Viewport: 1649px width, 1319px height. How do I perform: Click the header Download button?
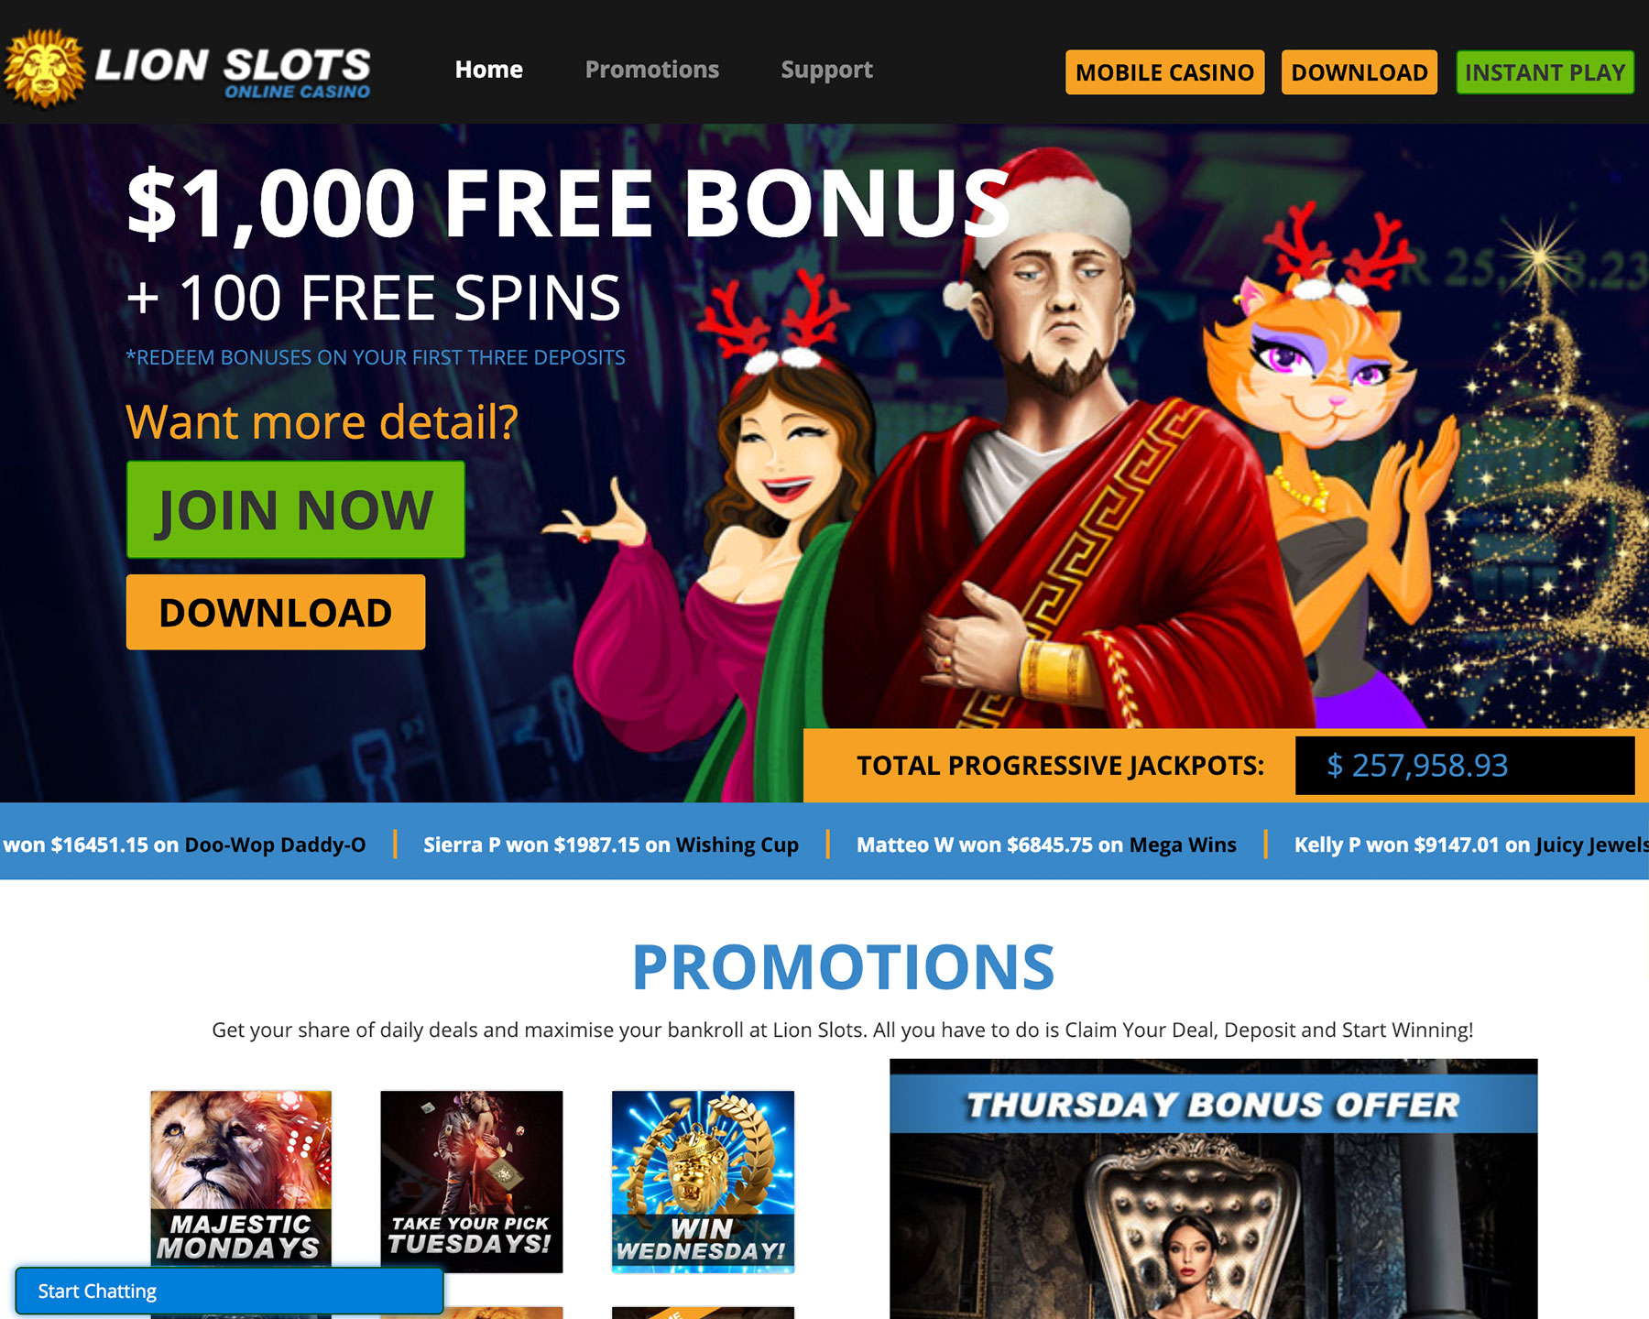[1360, 72]
